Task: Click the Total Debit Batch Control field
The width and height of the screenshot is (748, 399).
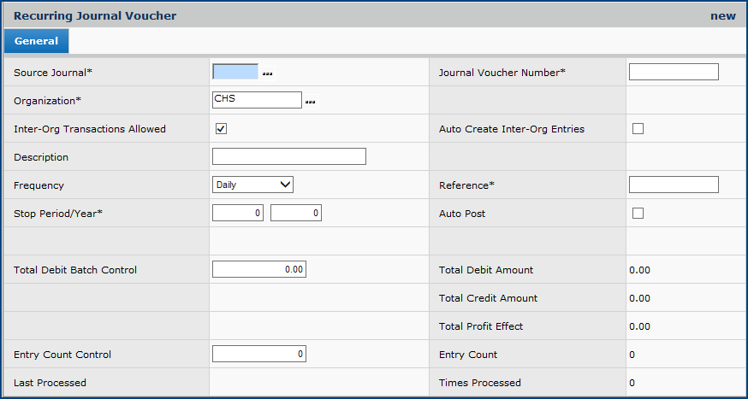Action: [x=258, y=270]
